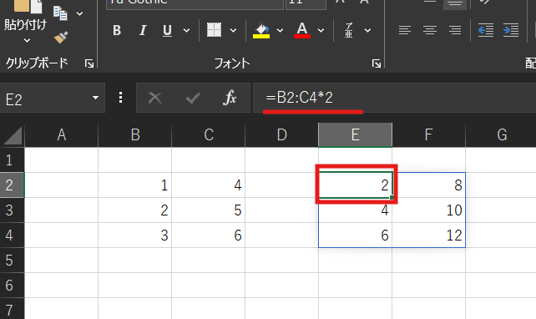Click the formula bar text =B2:C4*2
536x319 pixels.
coord(299,98)
